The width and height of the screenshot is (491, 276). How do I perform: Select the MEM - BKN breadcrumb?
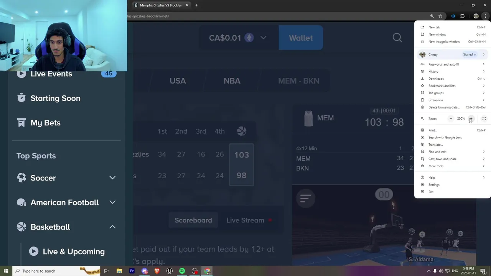(x=298, y=81)
